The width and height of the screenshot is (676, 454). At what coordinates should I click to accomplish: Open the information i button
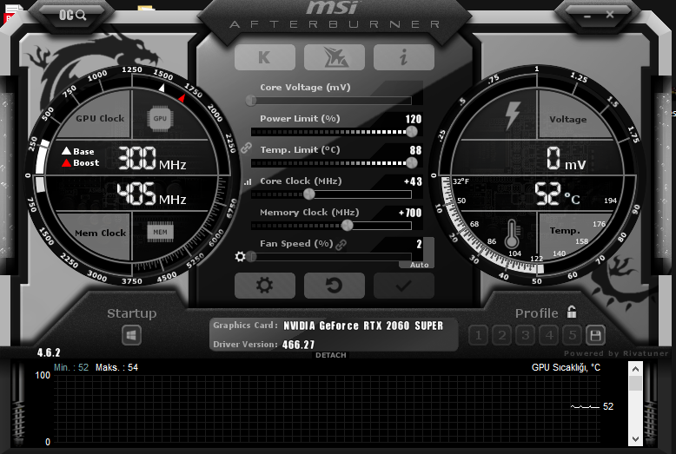pos(403,56)
